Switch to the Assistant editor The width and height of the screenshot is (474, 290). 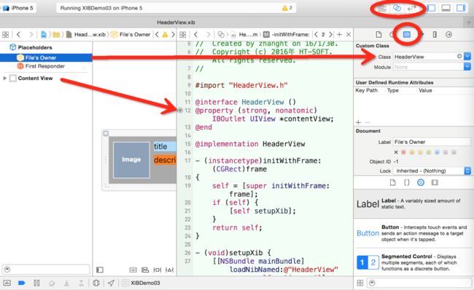[397, 8]
